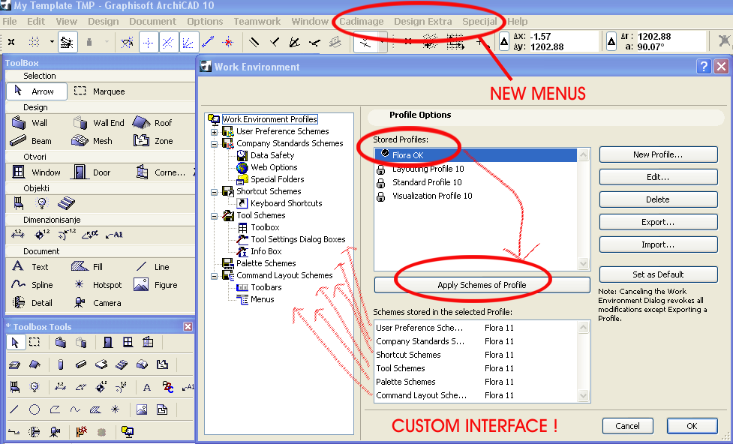
Task: Select the Detail tool
Action: pos(32,302)
